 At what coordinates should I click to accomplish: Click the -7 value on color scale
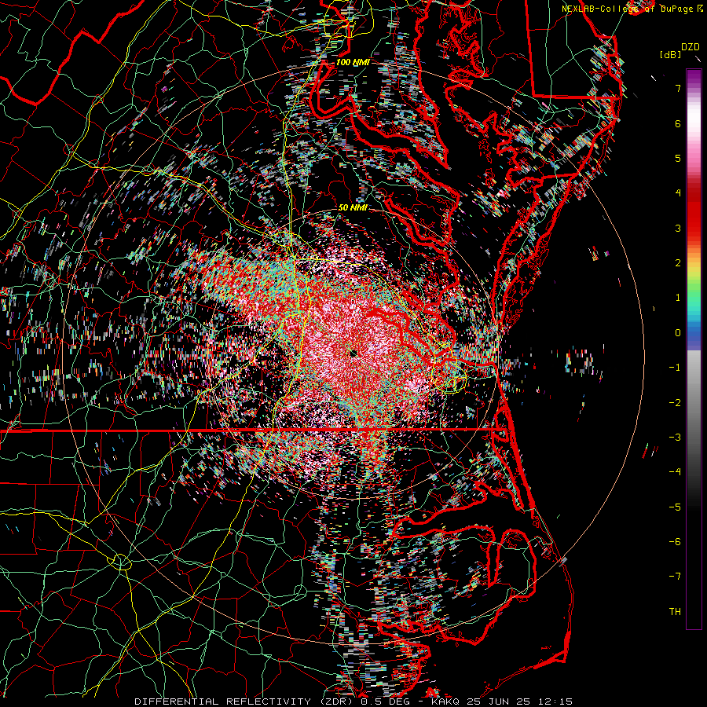pyautogui.click(x=675, y=577)
